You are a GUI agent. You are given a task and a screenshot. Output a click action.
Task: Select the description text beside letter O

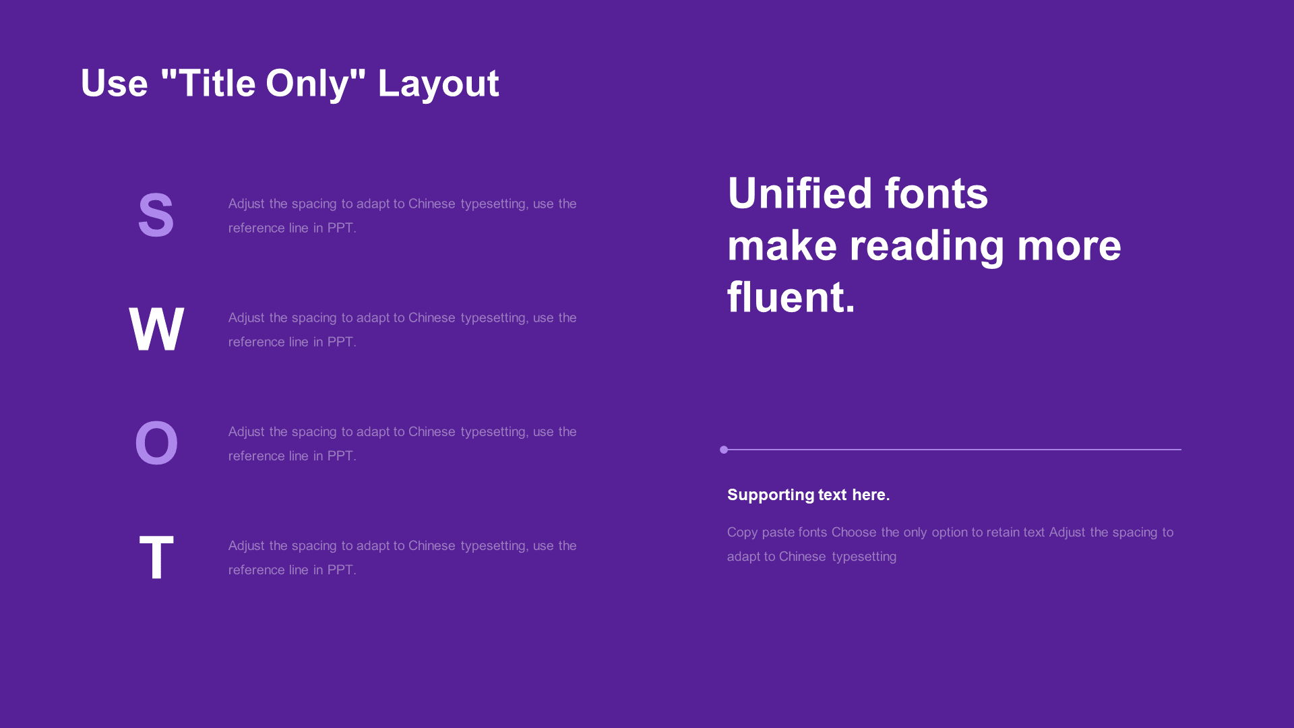[402, 444]
